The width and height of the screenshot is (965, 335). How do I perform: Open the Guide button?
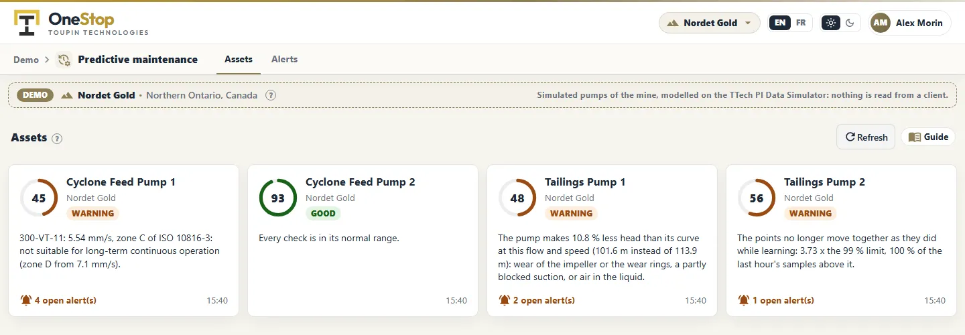[928, 137]
